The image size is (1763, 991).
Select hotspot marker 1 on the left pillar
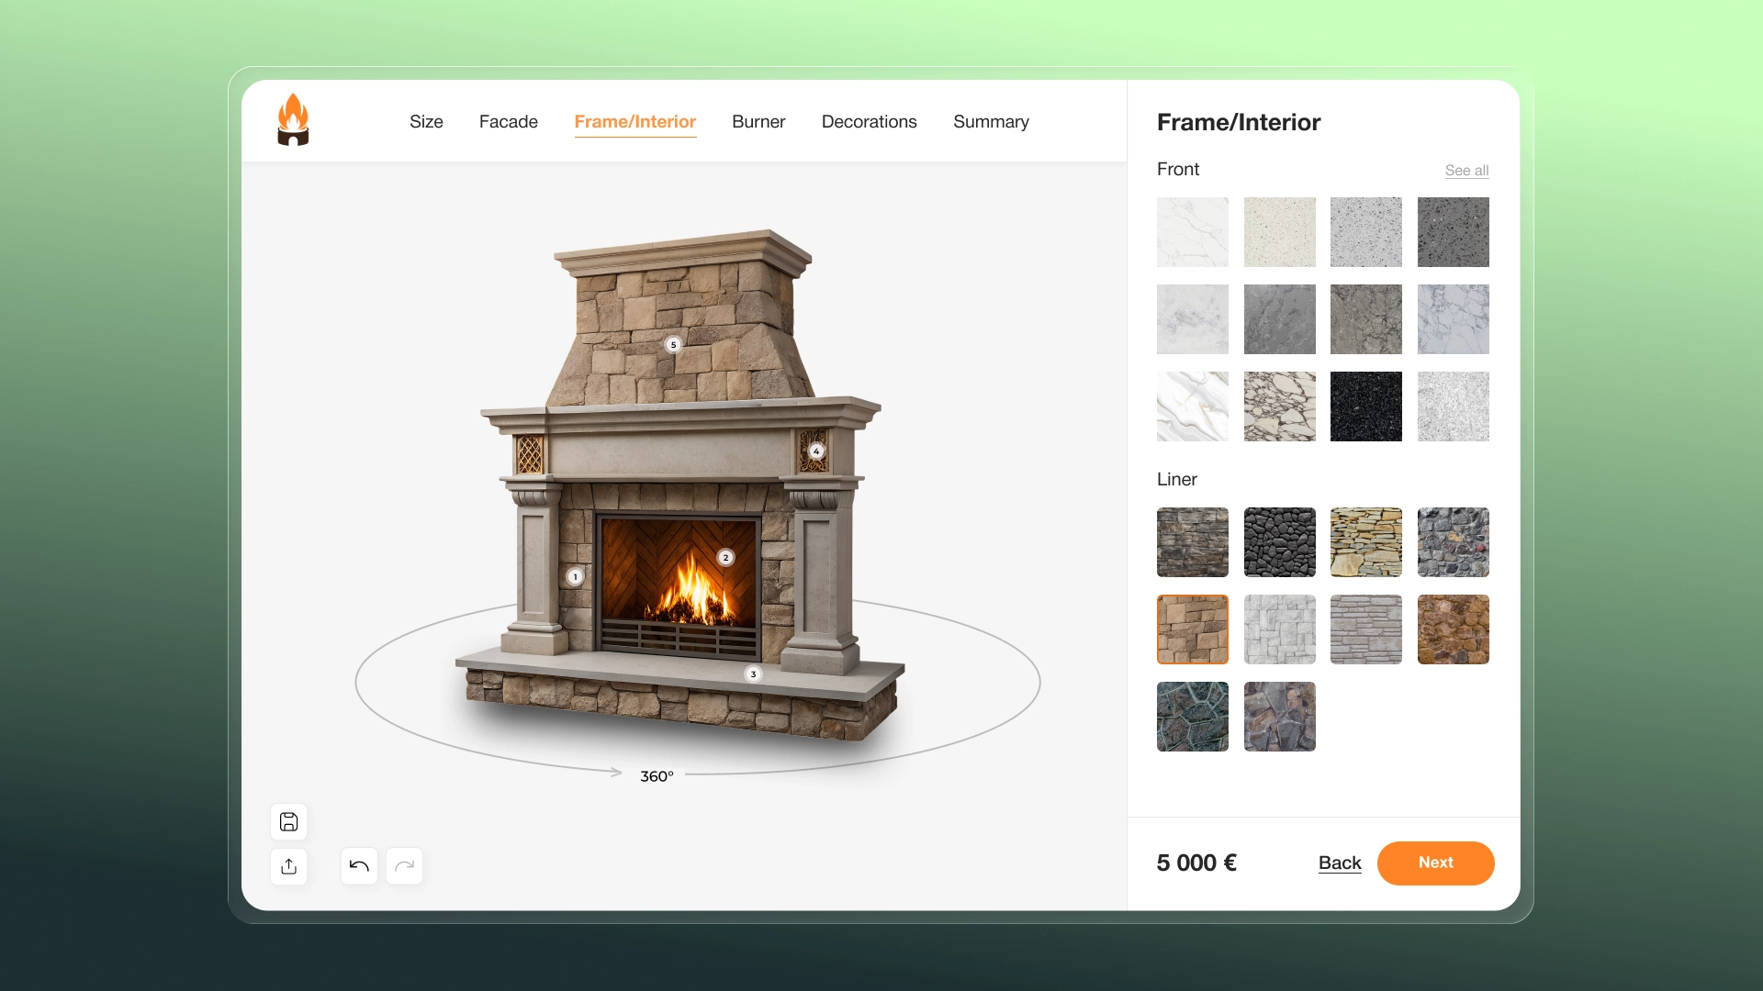point(575,576)
